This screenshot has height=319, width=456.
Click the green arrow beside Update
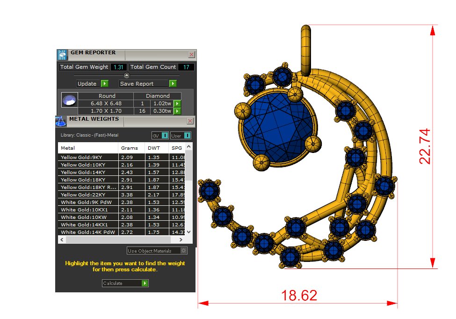point(105,83)
